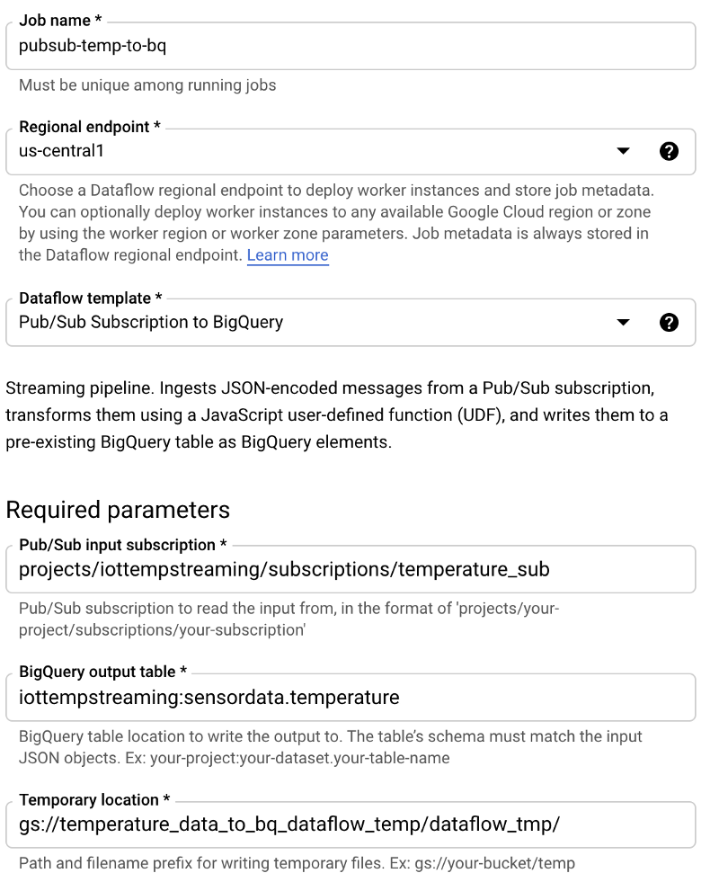The image size is (719, 882).
Task: Select the us-central1 regional endpoint value
Action: pos(62,151)
